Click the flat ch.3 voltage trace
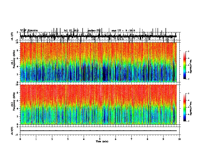This screenshot has width=202, height=156. (98, 131)
